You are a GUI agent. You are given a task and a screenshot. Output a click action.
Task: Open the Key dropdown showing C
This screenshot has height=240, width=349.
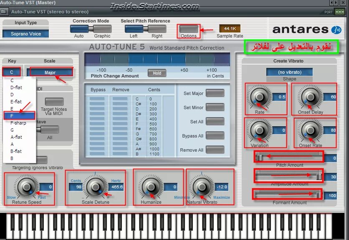coord(12,72)
